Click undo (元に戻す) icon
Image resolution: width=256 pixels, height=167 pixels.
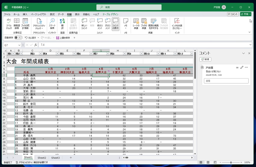26,38
